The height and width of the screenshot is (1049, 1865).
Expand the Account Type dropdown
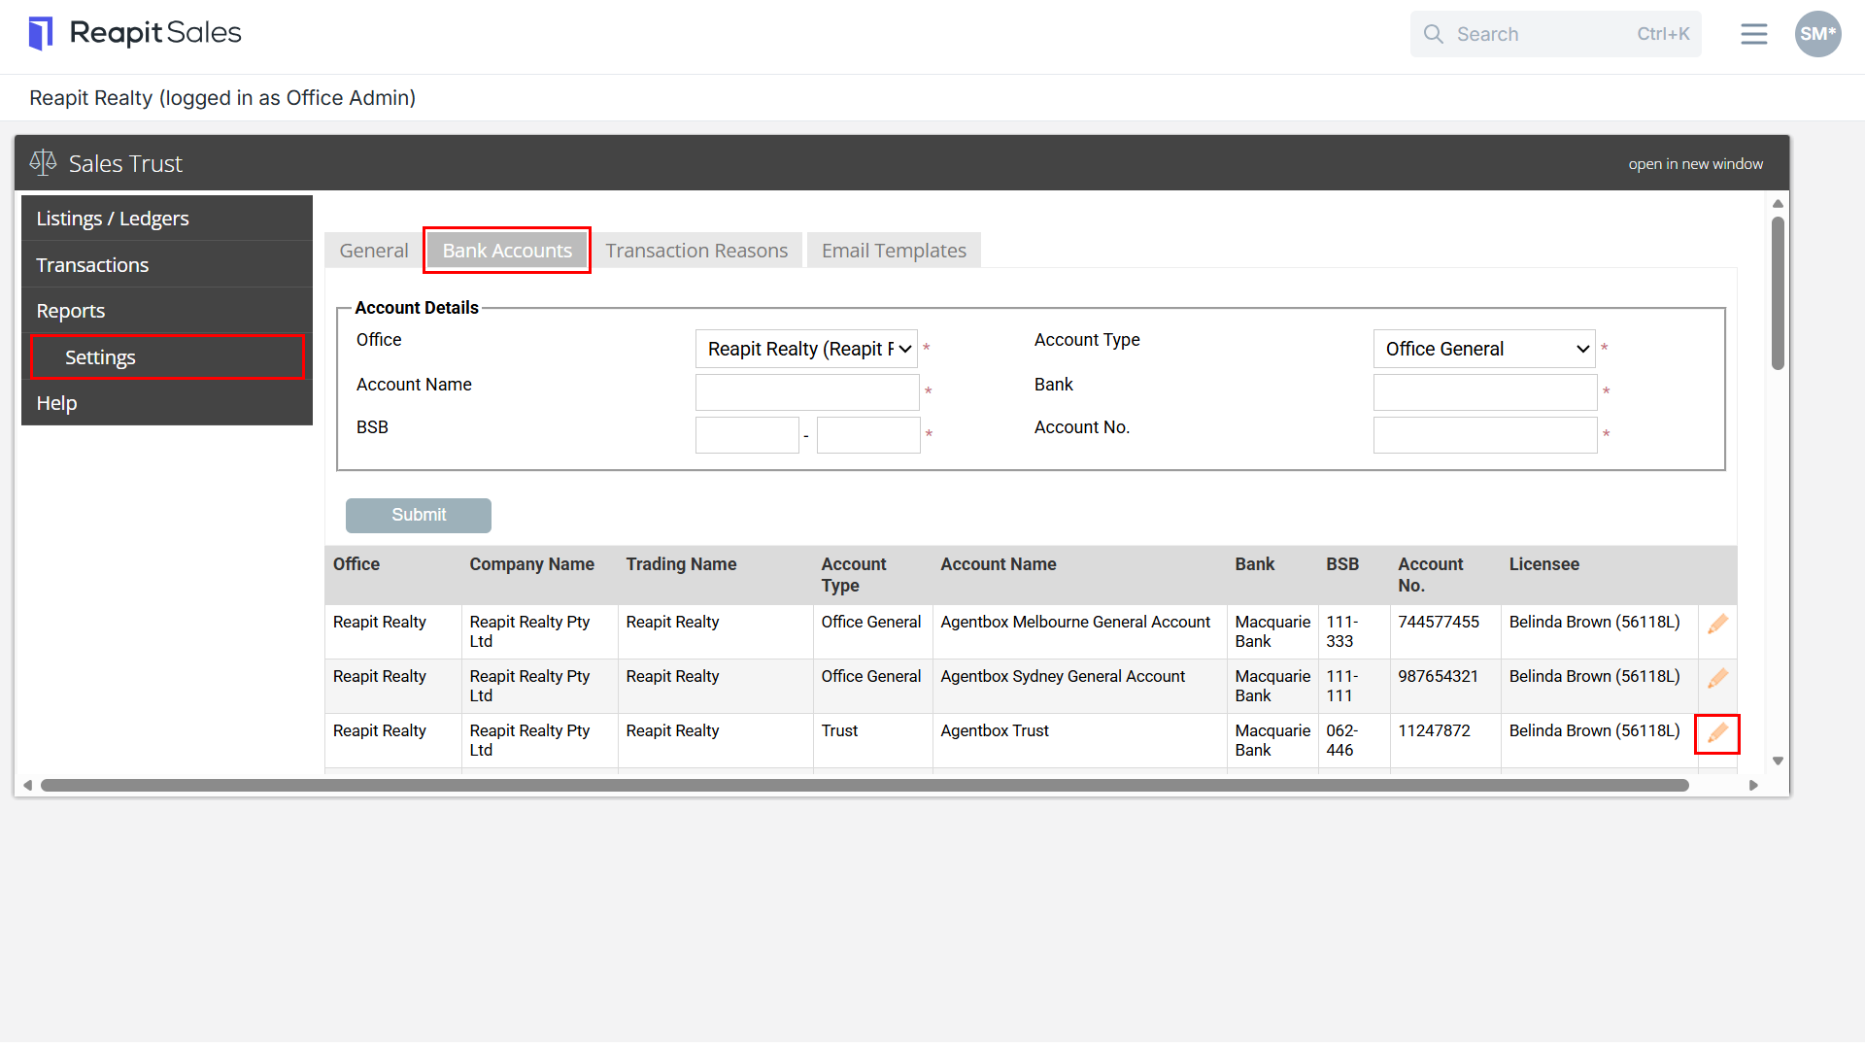pyautogui.click(x=1484, y=349)
